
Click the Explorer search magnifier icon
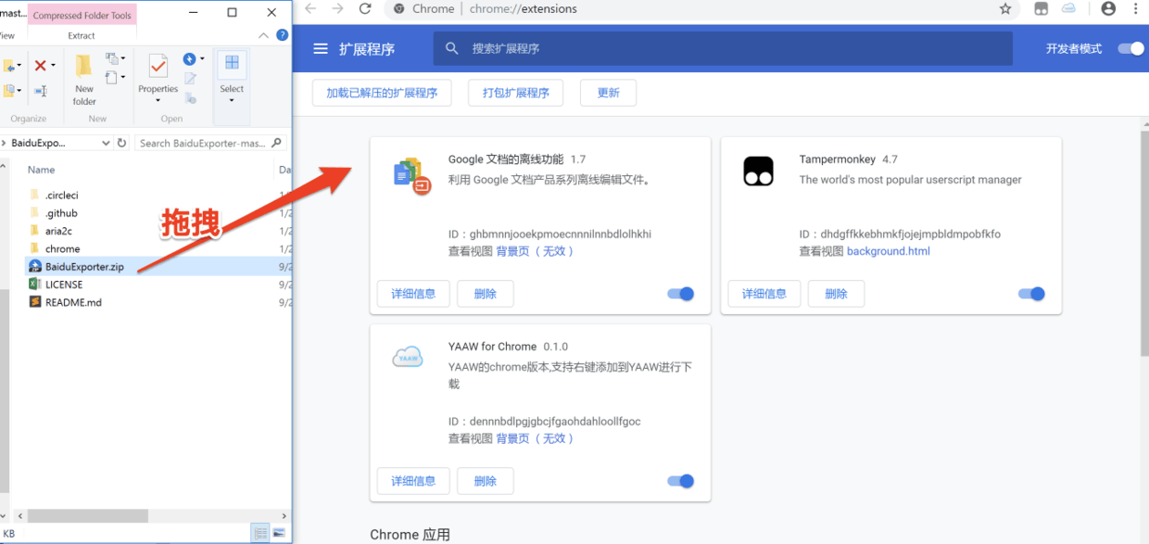point(277,143)
